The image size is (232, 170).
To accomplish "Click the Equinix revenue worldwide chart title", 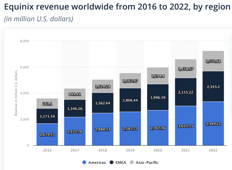I will pos(117,6).
